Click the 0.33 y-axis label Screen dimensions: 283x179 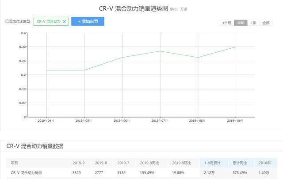coord(23,47)
